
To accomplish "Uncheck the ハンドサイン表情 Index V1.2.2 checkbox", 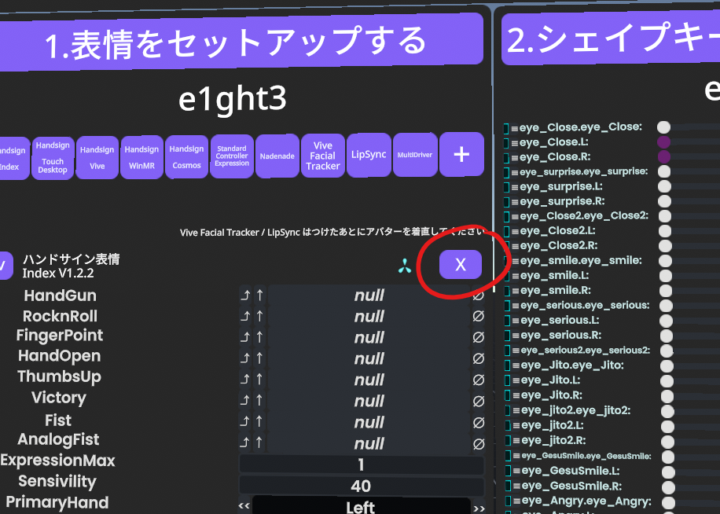I will pyautogui.click(x=6, y=266).
